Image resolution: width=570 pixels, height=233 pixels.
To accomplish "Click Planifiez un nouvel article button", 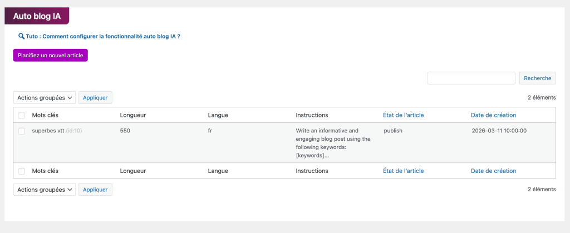I will pyautogui.click(x=51, y=55).
